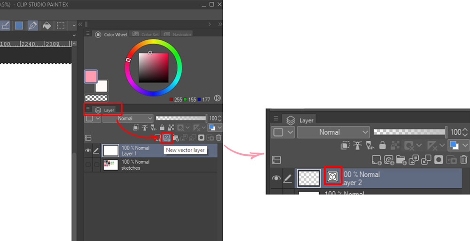This screenshot has width=470, height=241.
Task: Open the Navigator tab
Action: pos(178,35)
